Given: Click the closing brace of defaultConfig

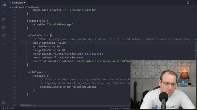Looking at the screenshot, I should coord(27,65).
